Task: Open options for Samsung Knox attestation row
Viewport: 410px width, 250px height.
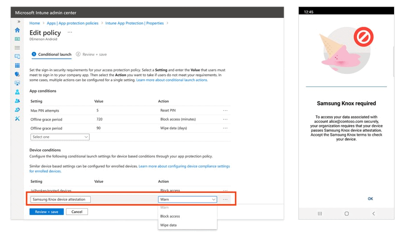Action: coord(225,200)
